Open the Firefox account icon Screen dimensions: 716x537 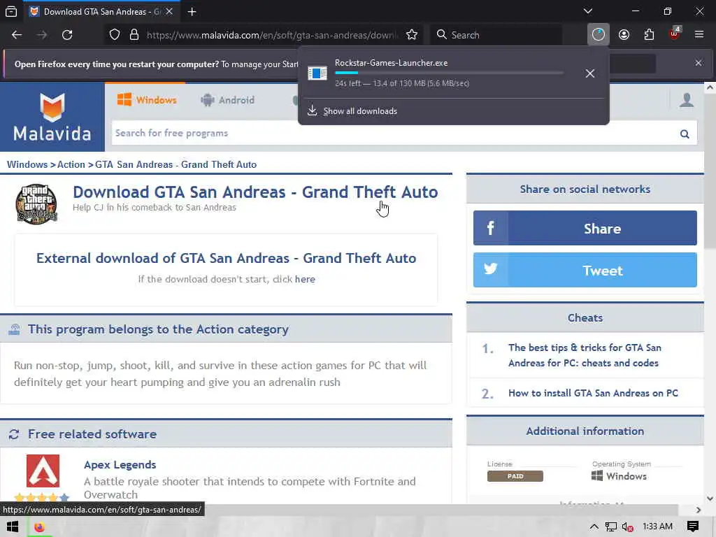pyautogui.click(x=624, y=35)
